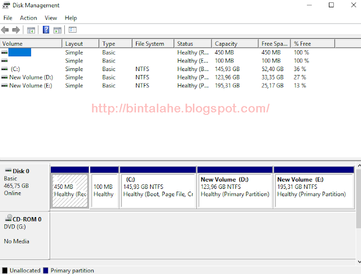Click the graphical pane scrollbar up arrow

click(359, 166)
